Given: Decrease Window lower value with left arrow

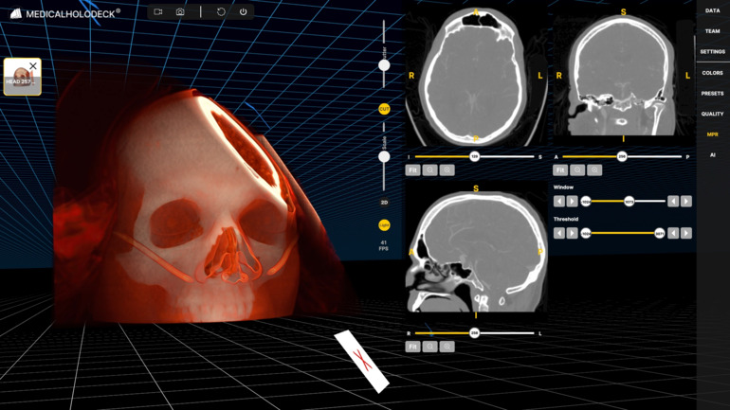Looking at the screenshot, I should pyautogui.click(x=559, y=202).
